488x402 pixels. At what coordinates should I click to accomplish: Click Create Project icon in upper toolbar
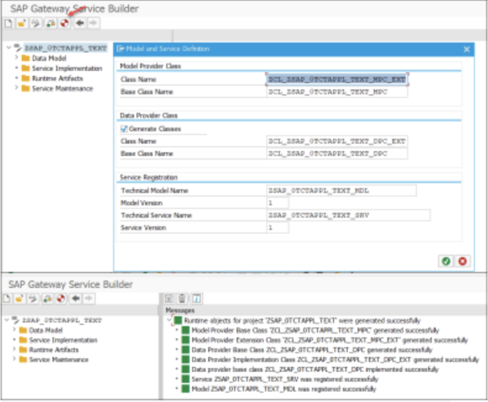pos(9,23)
